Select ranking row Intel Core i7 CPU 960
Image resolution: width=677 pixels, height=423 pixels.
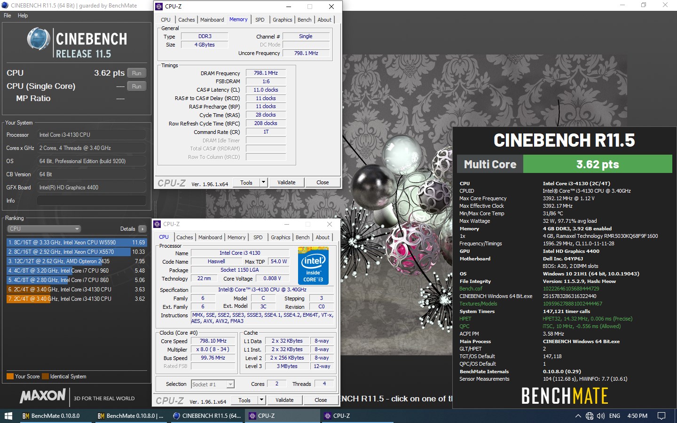coord(77,271)
